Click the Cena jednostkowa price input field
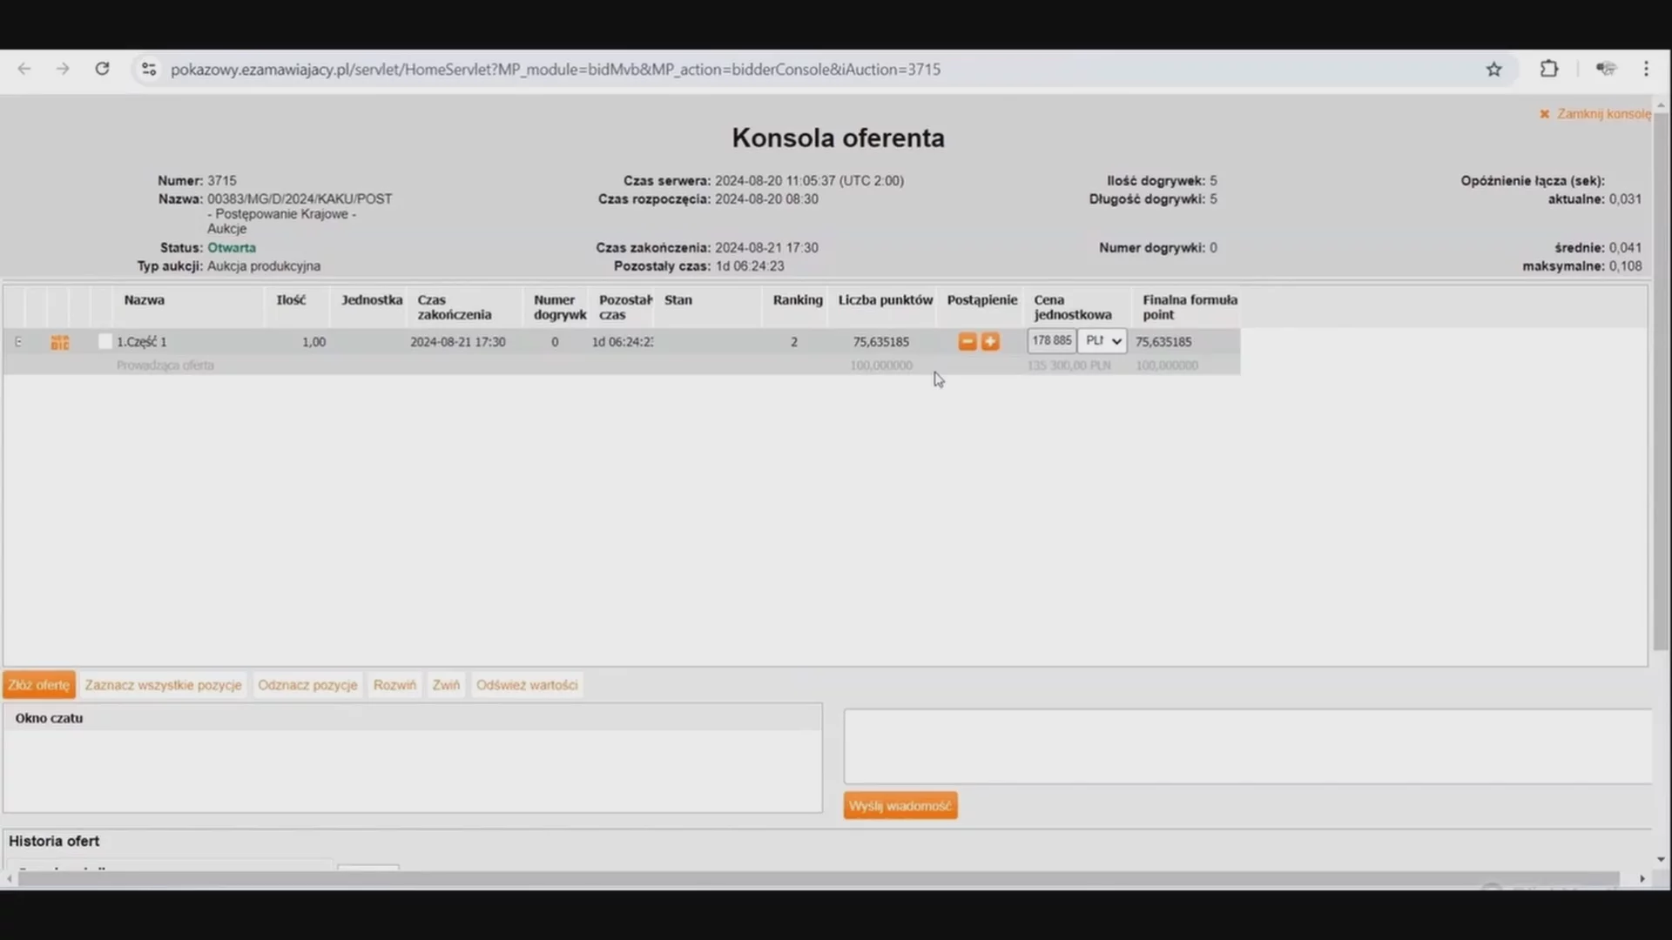This screenshot has width=1672, height=940. tap(1051, 341)
